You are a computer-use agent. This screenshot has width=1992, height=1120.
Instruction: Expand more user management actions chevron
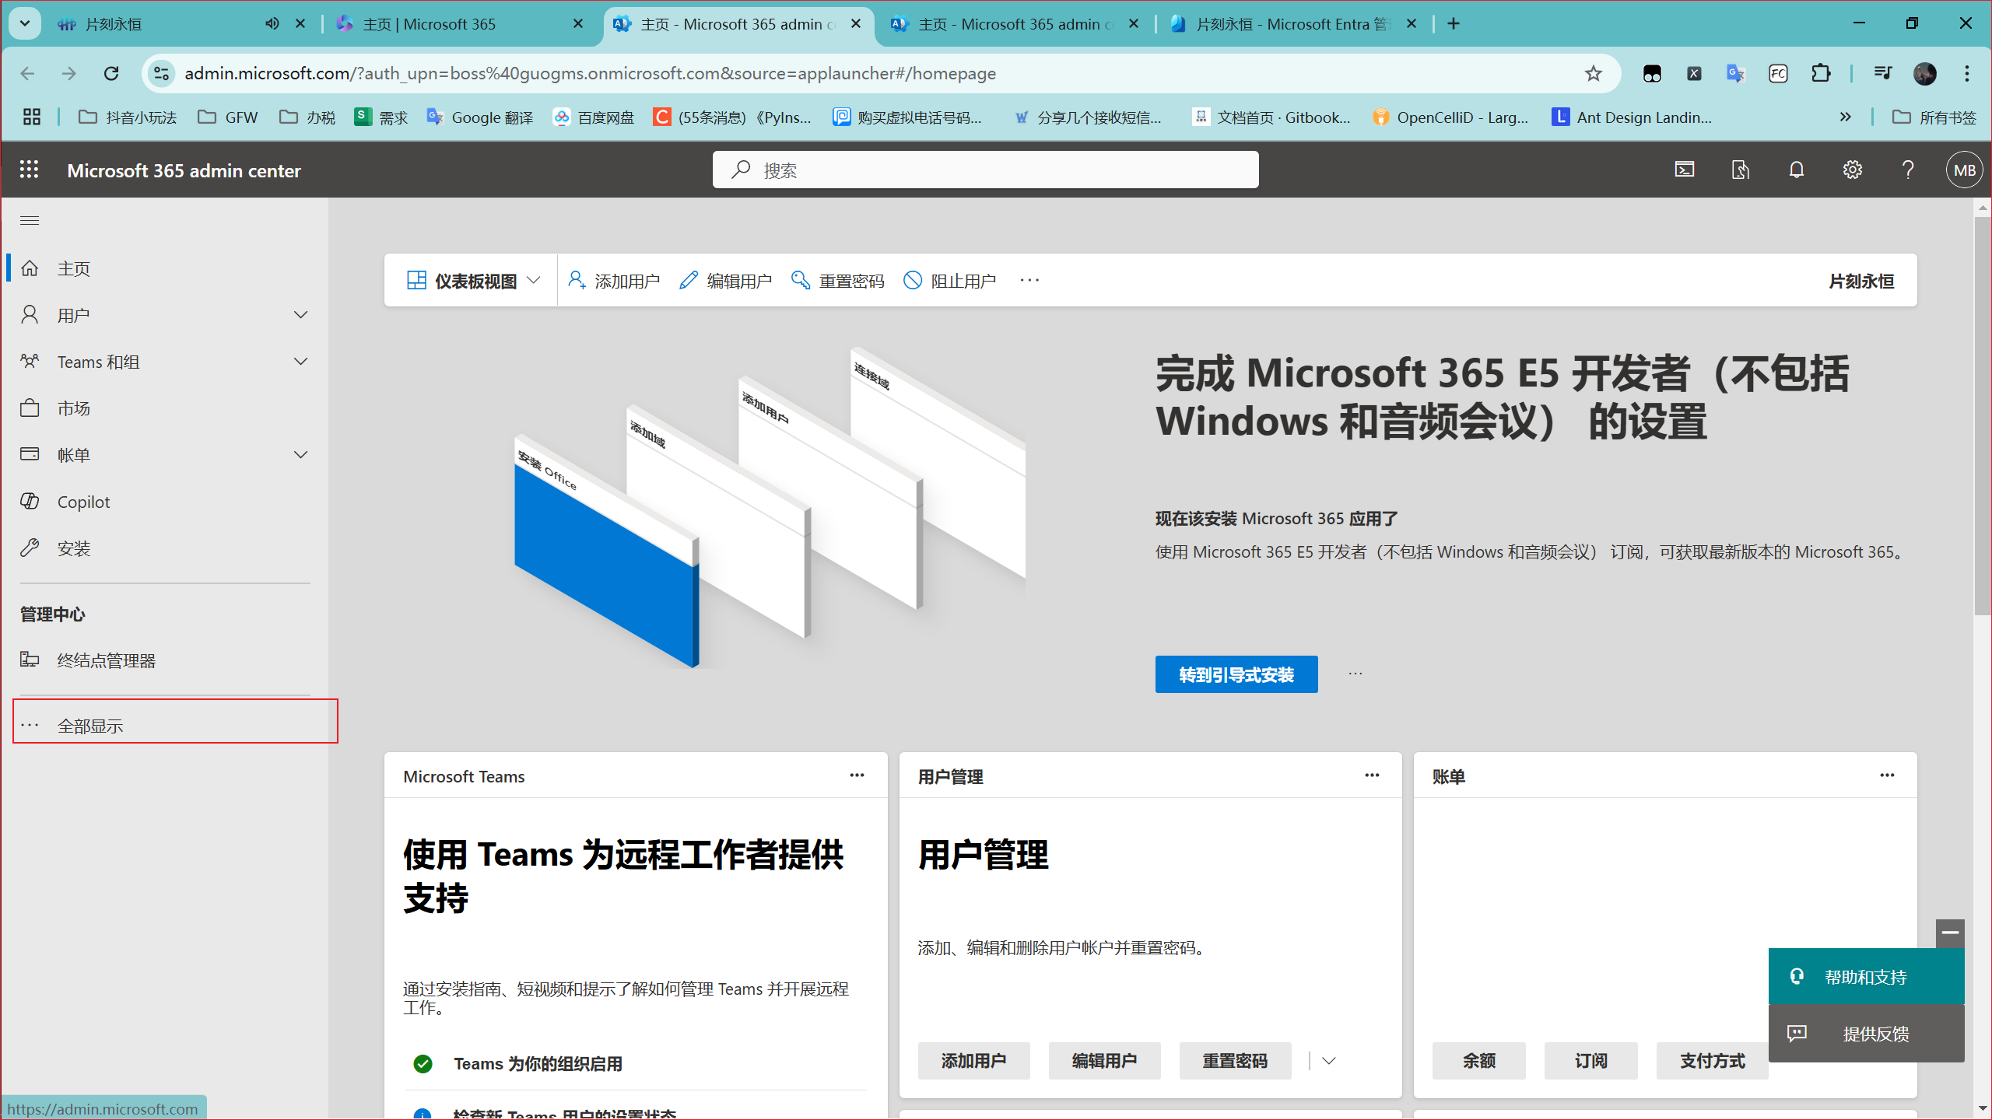click(1329, 1061)
